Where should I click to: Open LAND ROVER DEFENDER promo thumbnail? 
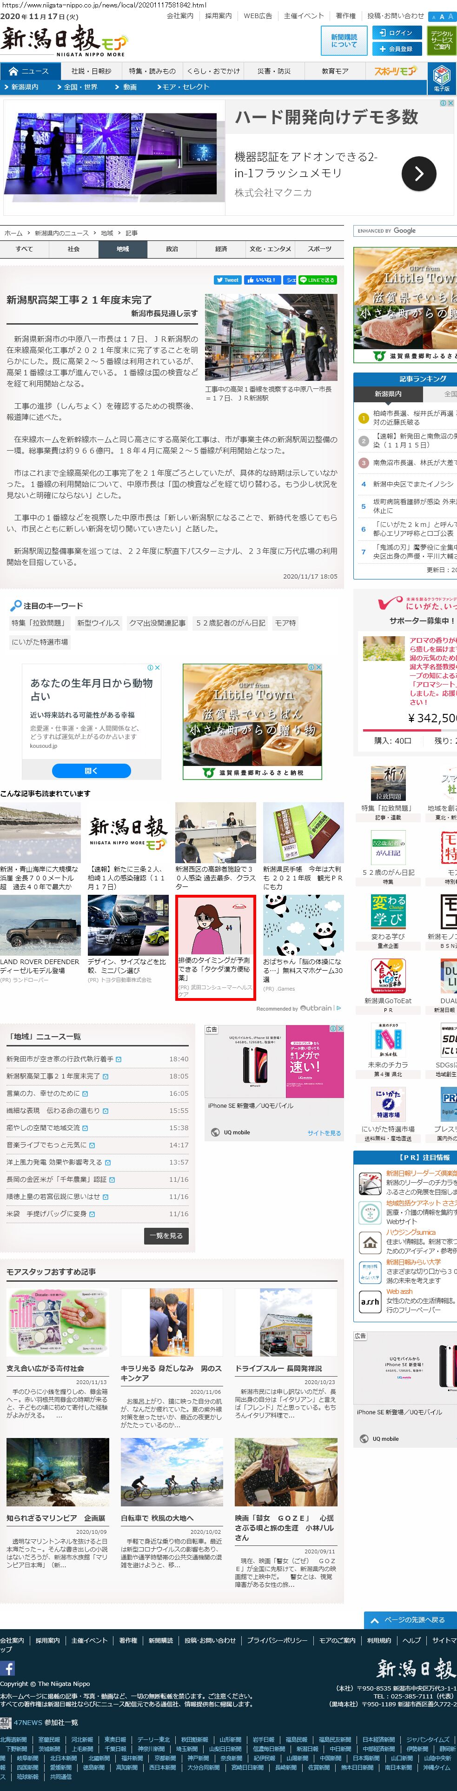(x=40, y=925)
